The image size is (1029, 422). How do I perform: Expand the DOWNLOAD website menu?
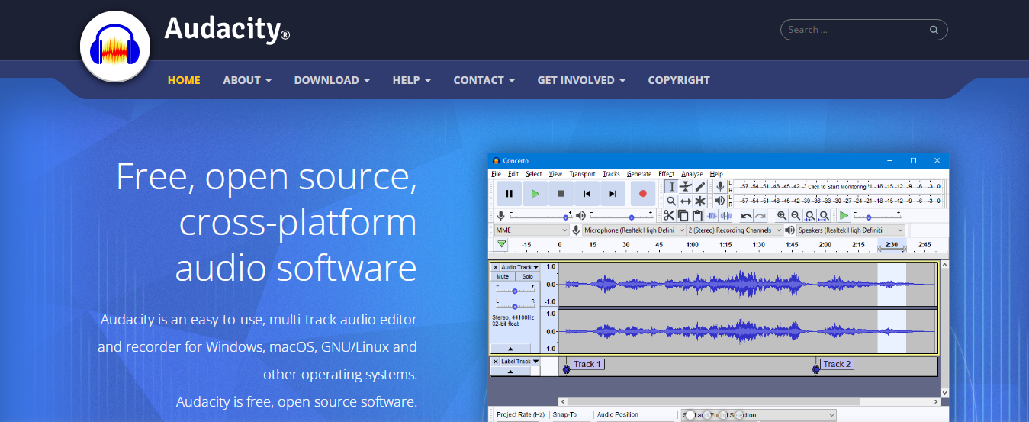[332, 80]
